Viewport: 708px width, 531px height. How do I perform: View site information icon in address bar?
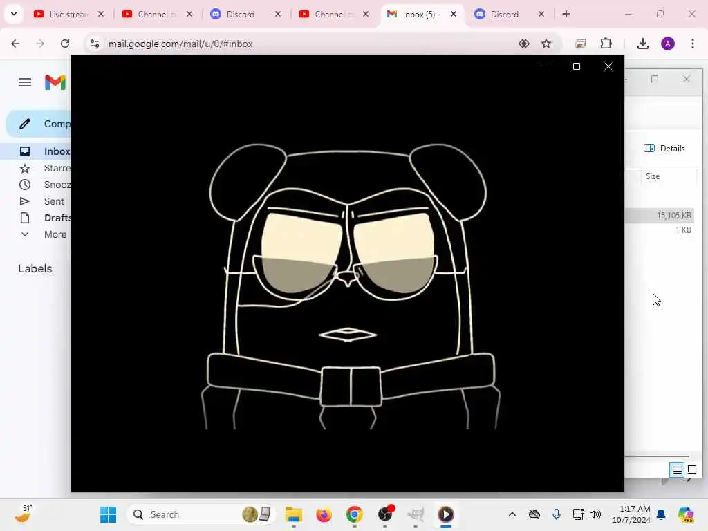[x=95, y=44]
